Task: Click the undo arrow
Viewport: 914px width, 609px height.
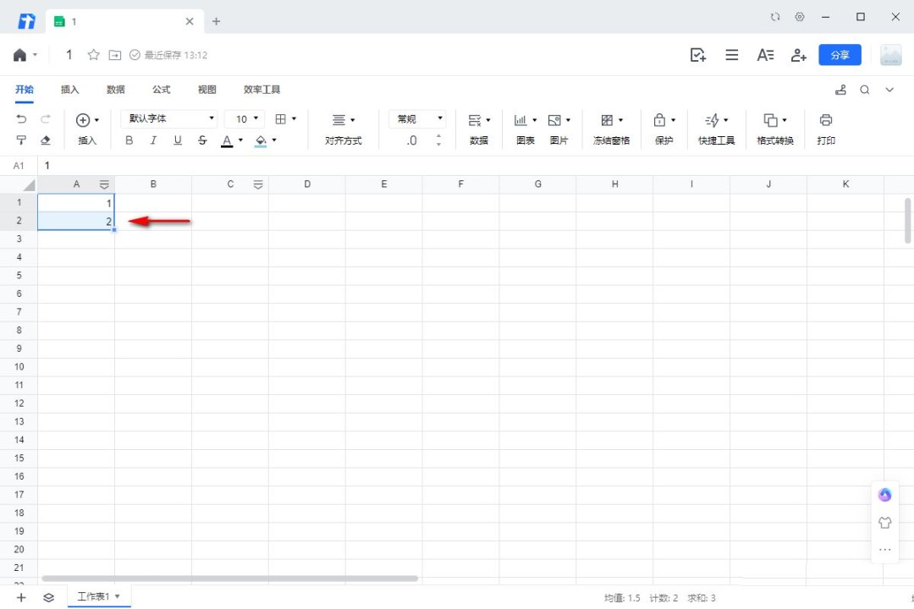Action: [x=21, y=119]
